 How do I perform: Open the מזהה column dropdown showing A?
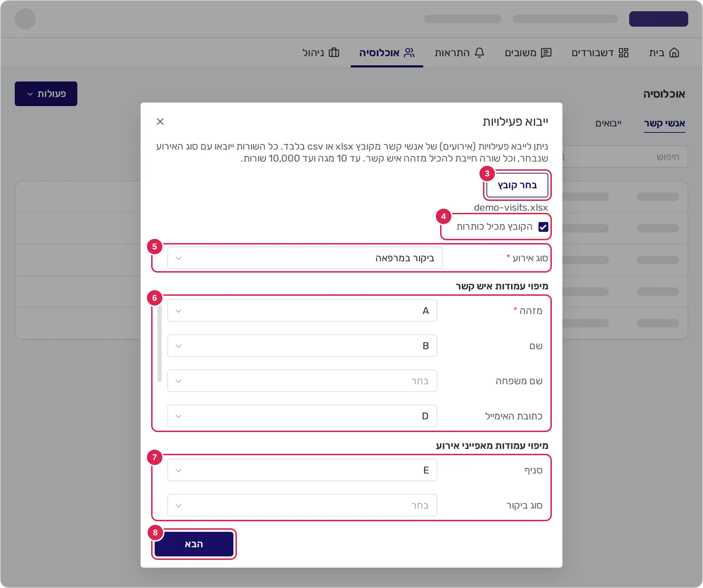click(302, 311)
